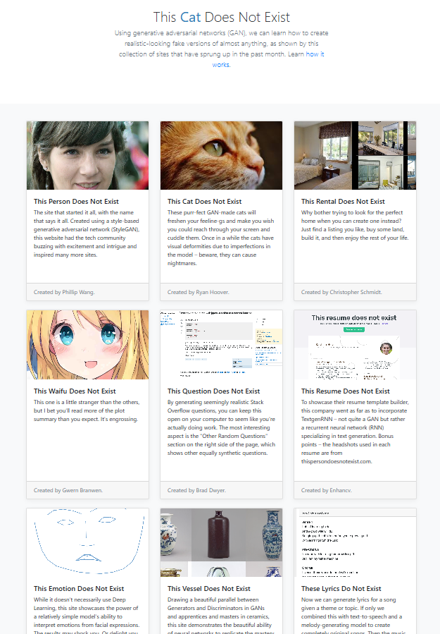Open 'This Question Does Not Exist' title
The image size is (440, 634).
coord(213,391)
